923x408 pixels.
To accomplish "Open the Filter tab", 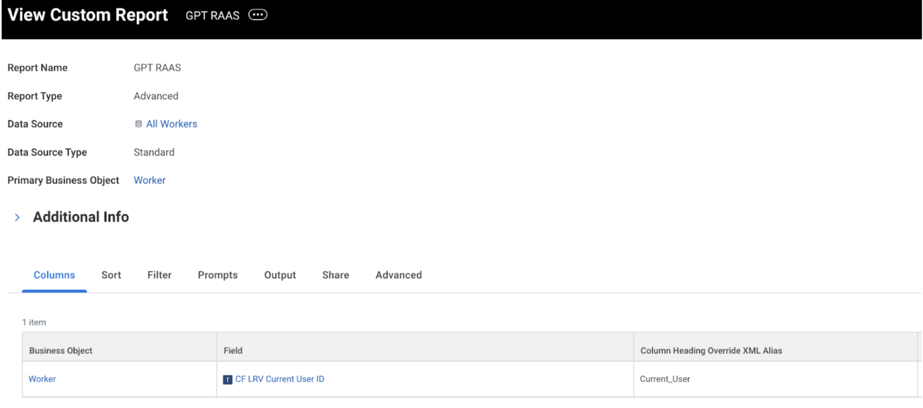I will [159, 275].
